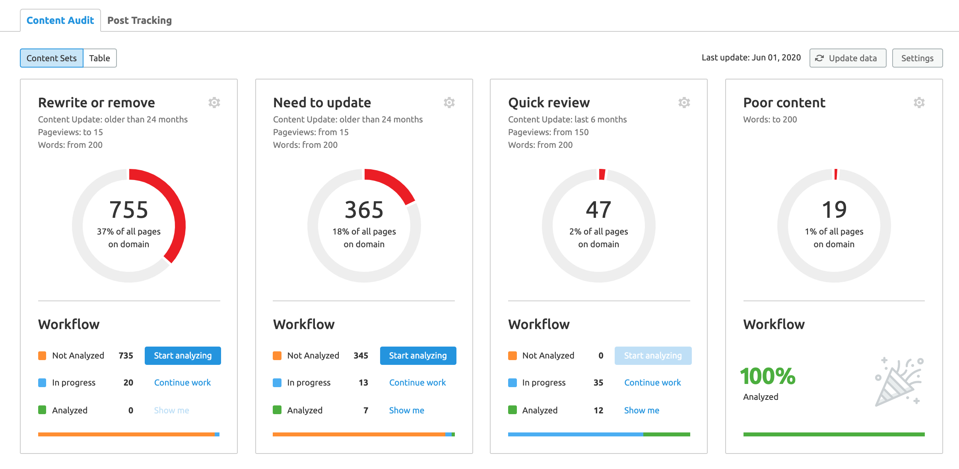Image resolution: width=959 pixels, height=469 pixels.
Task: Click Show me on Need to update card
Action: (406, 410)
